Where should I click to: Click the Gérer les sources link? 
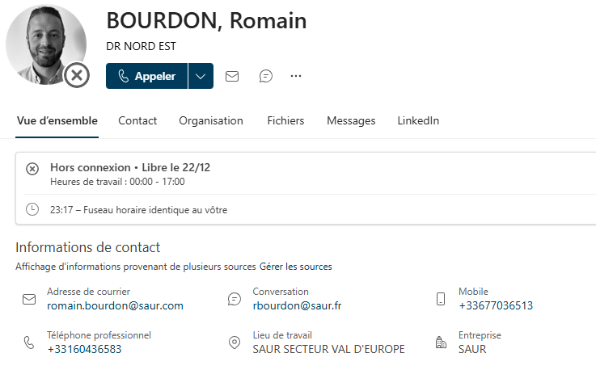[x=295, y=266]
